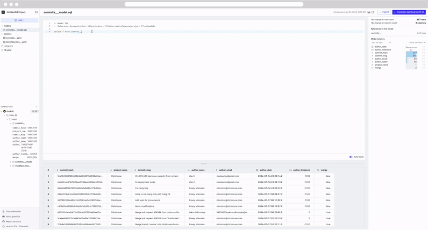This screenshot has width=428, height=230.
Task: Collapse the Connectors section chevron
Action: 37,106
